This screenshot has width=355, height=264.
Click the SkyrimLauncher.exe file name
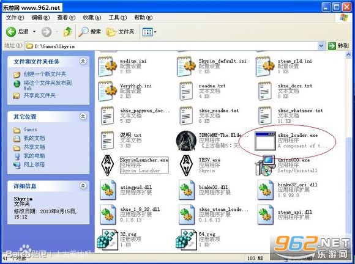(144, 160)
